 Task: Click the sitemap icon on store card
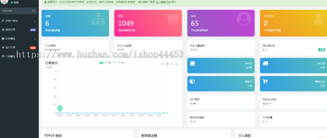(x=98, y=19)
